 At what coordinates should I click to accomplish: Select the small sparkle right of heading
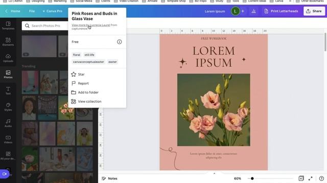coord(244,59)
